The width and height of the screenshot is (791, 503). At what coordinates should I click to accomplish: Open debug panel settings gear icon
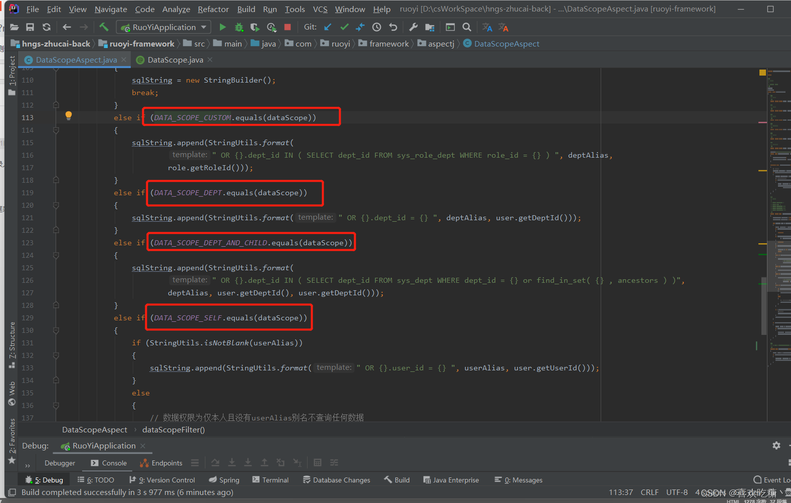(x=776, y=445)
